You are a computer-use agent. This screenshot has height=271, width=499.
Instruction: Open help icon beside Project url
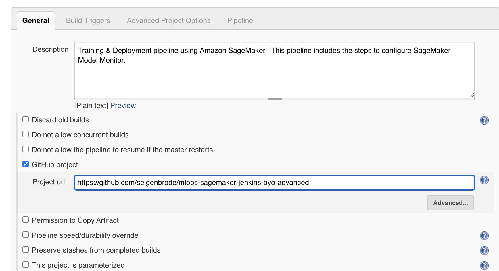484,180
